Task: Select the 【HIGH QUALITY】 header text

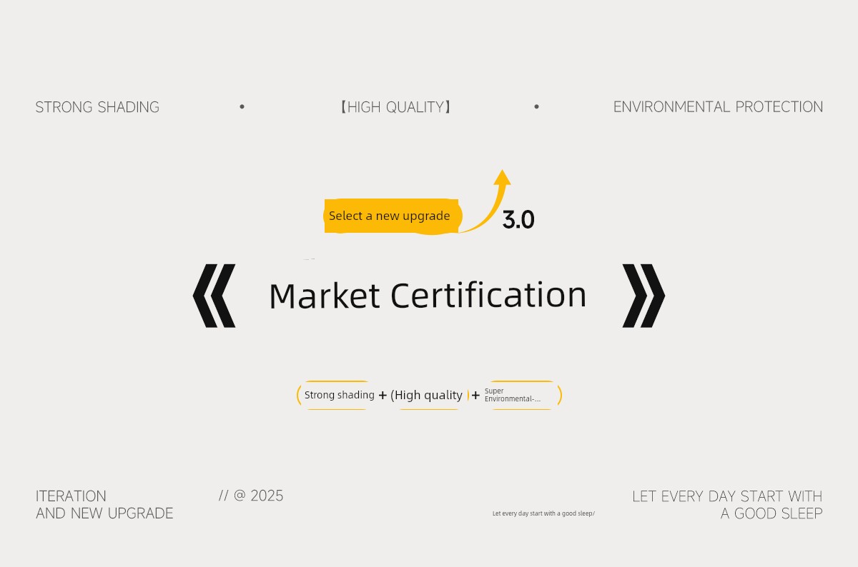Action: [395, 107]
